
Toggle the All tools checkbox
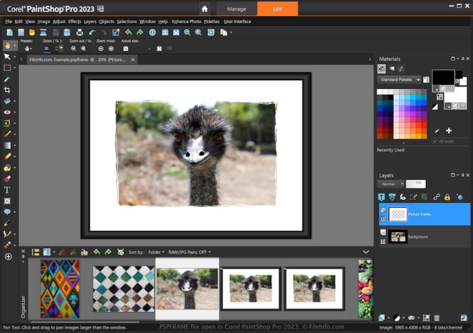pos(434,141)
